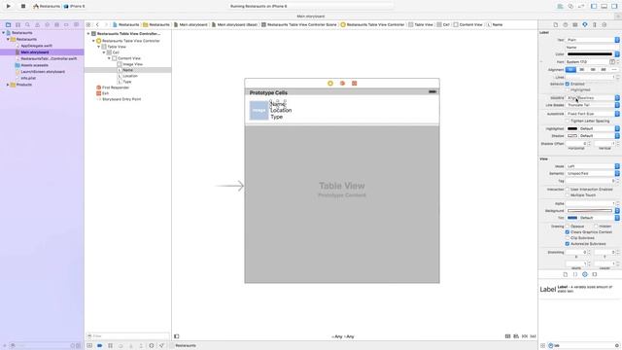Screen dimensions: 622x350
Task: Open the Text type Plain dropdown
Action: (x=593, y=40)
